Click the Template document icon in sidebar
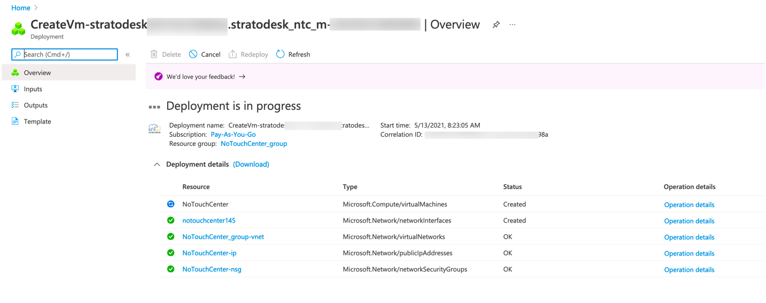 point(15,121)
